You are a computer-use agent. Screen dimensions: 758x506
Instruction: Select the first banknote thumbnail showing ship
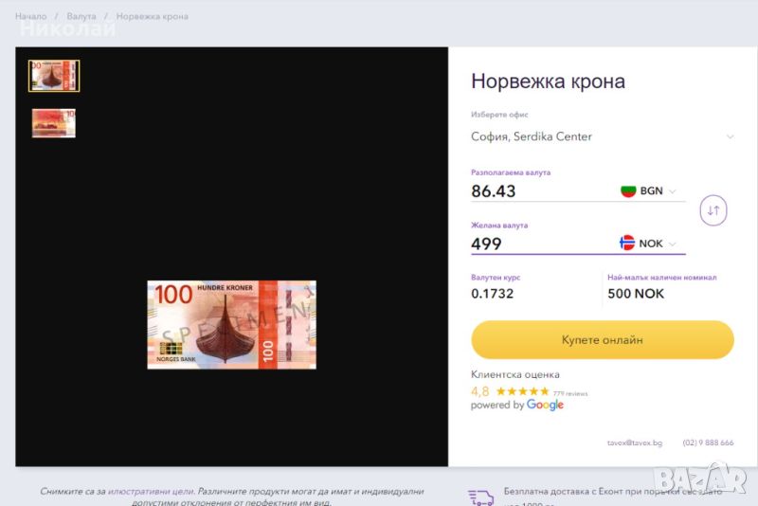tap(54, 76)
